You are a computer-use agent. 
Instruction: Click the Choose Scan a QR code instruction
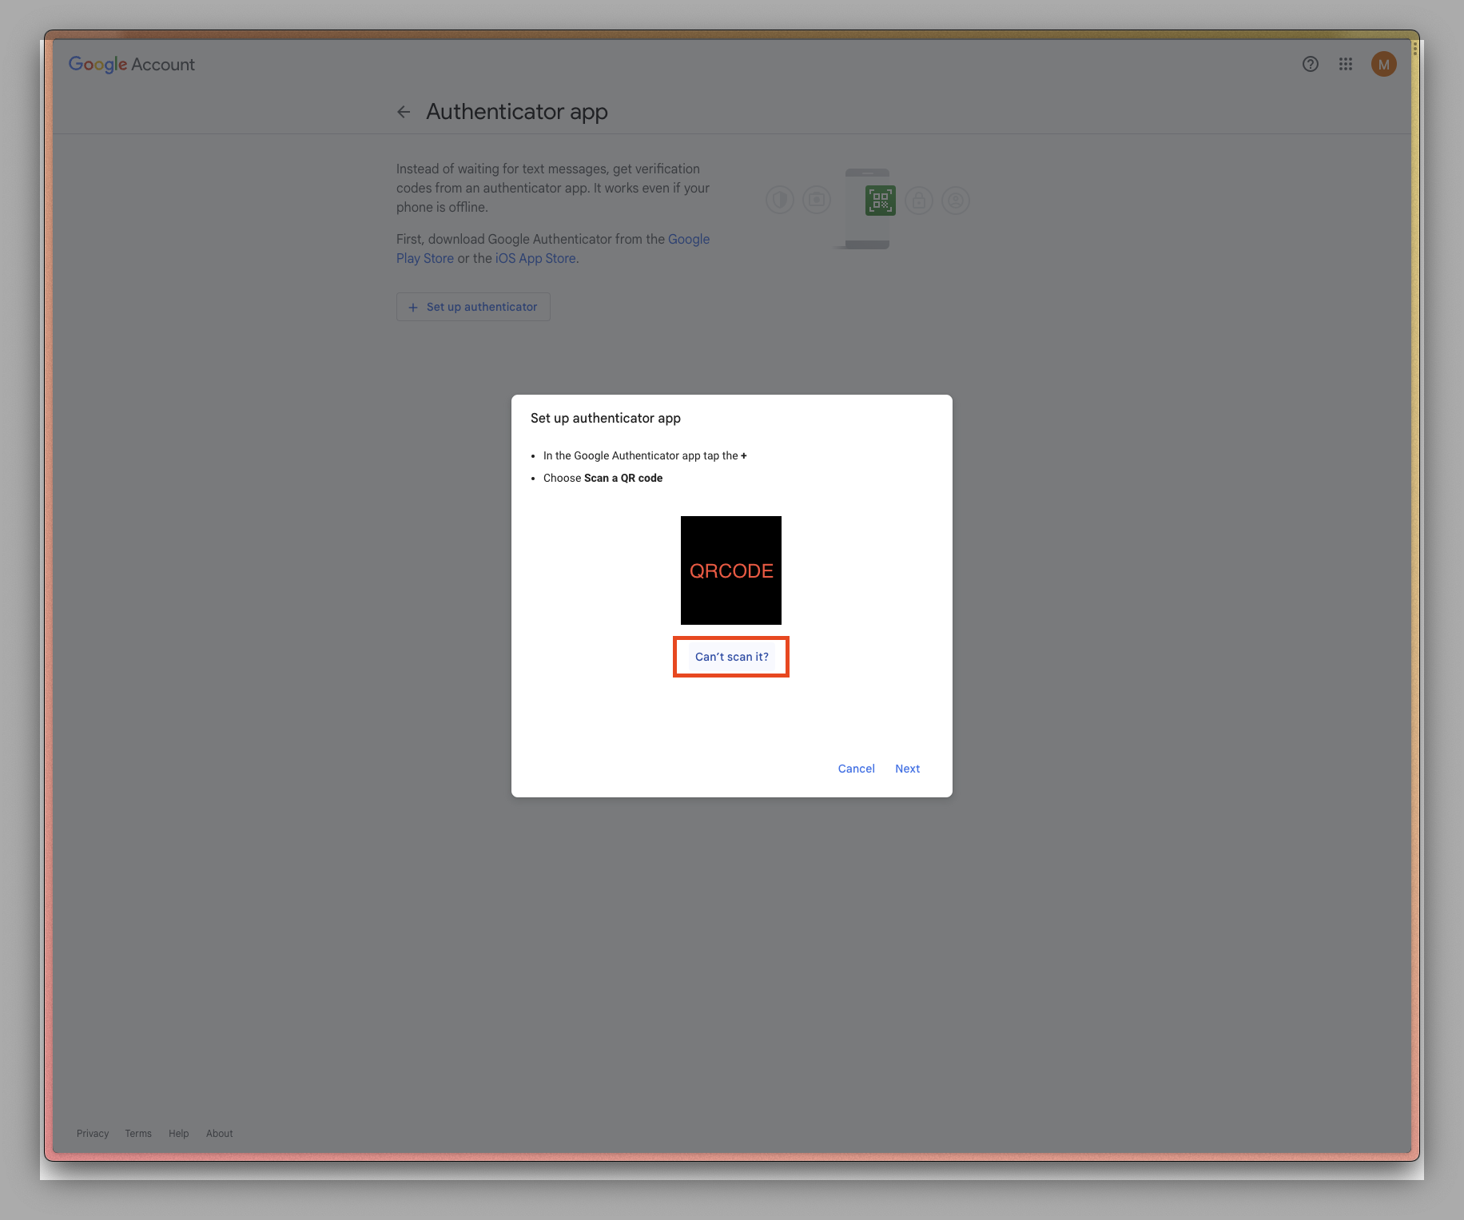(603, 478)
